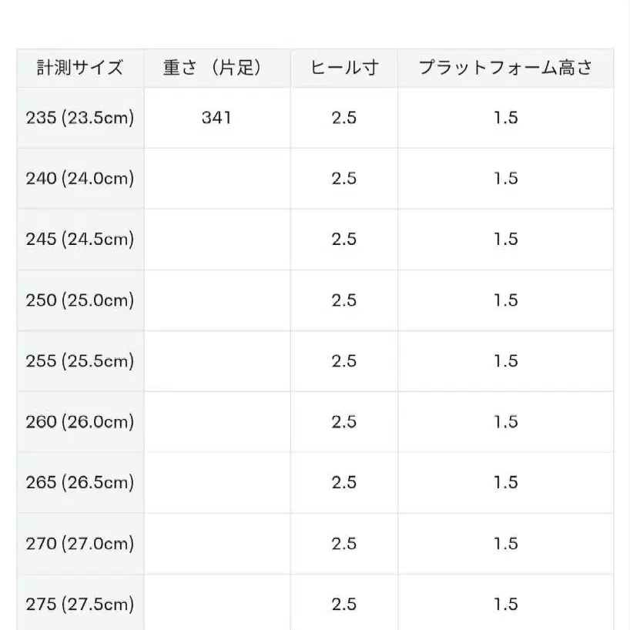Viewport: 630px width, 630px height.
Task: Select the 245 (24.5cm) size cell
Action: pyautogui.click(x=80, y=239)
